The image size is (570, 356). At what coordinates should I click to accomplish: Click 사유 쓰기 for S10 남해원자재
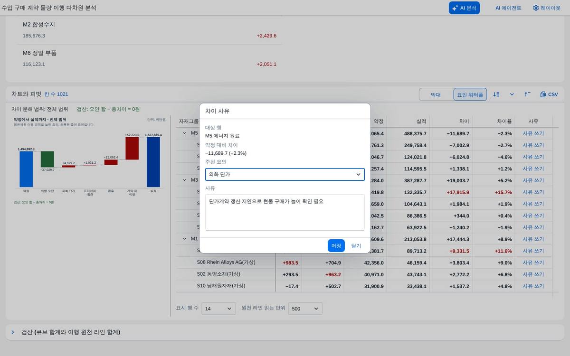[533, 286]
